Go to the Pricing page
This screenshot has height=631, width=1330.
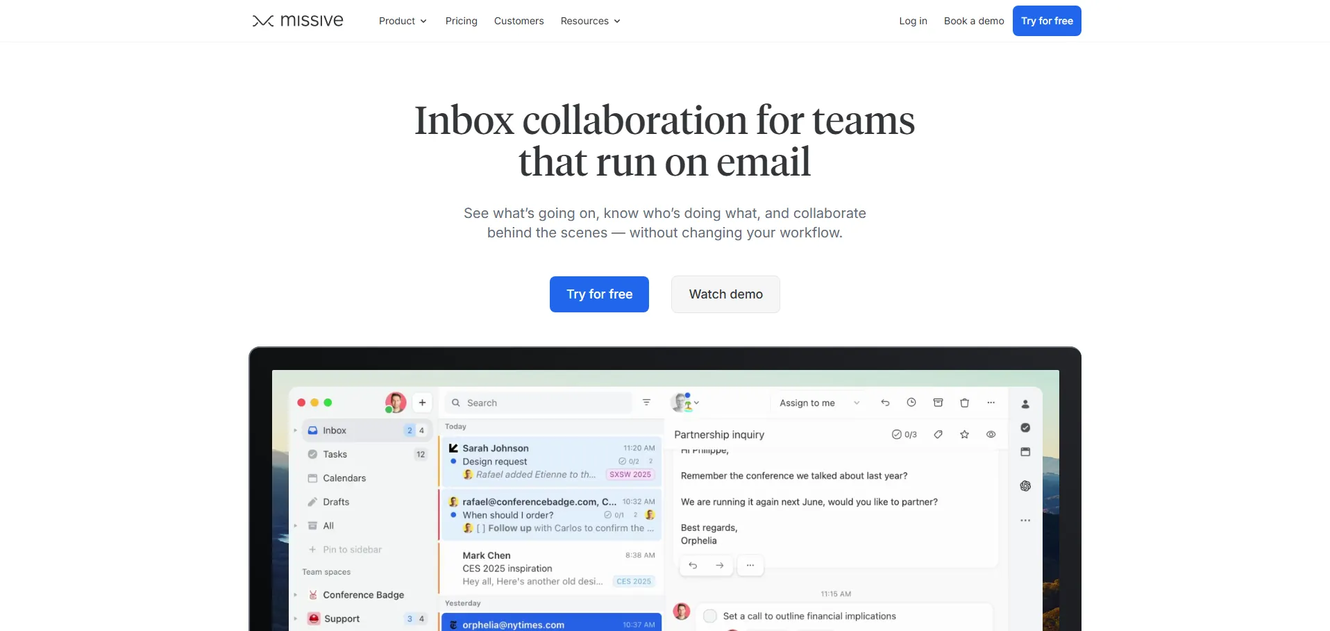coord(461,21)
